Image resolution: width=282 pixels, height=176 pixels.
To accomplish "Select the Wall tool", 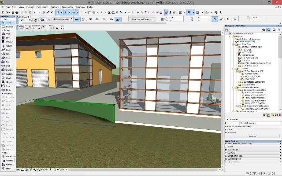I will click(7, 34).
